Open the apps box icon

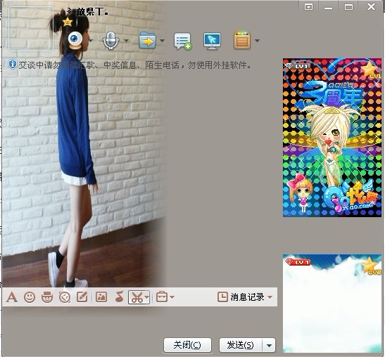pos(242,40)
